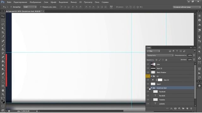
Task: Click the background color swatch
Action: pyautogui.click(x=4, y=103)
